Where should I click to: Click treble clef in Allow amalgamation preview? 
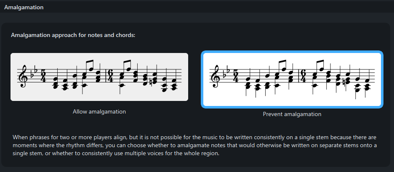pos(23,76)
